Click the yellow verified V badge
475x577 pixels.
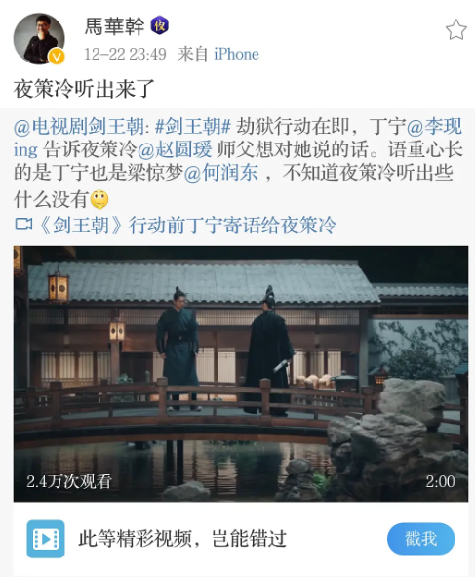(x=57, y=57)
